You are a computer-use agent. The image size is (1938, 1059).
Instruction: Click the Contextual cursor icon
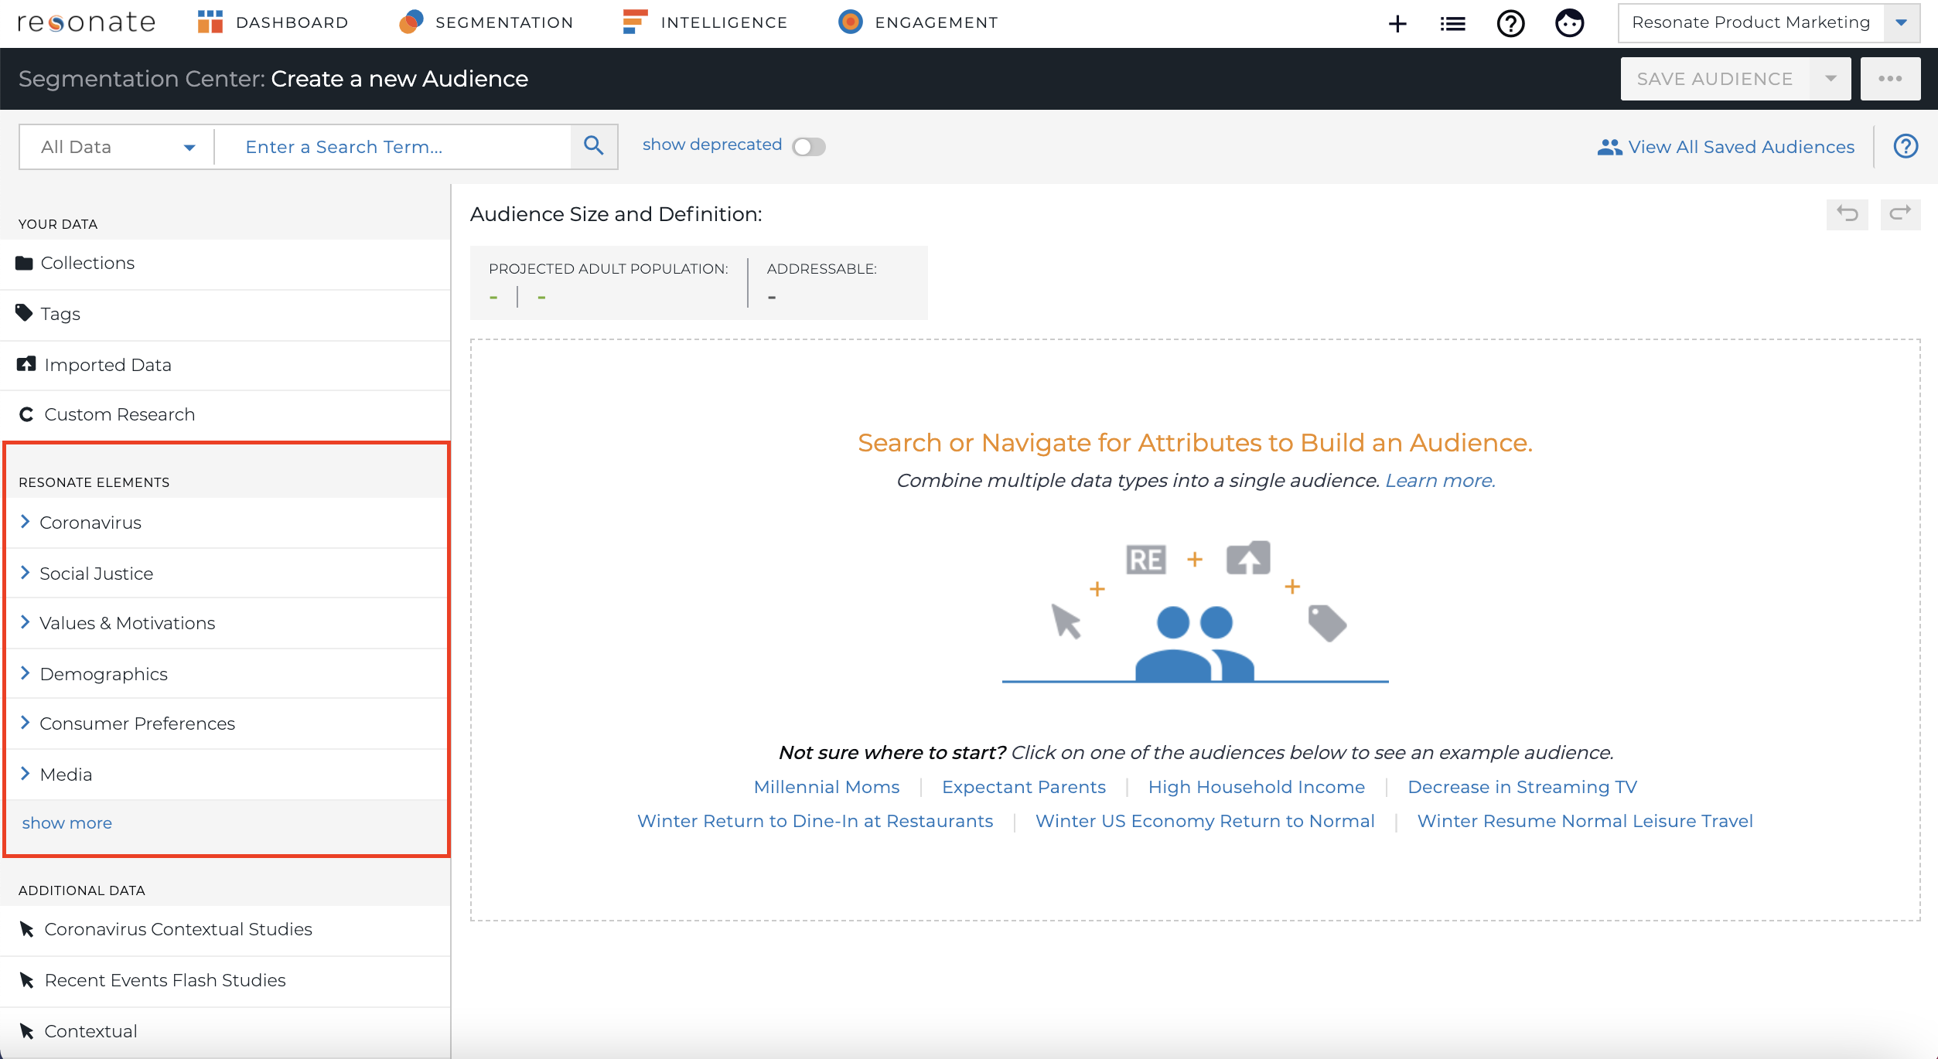click(x=26, y=1031)
